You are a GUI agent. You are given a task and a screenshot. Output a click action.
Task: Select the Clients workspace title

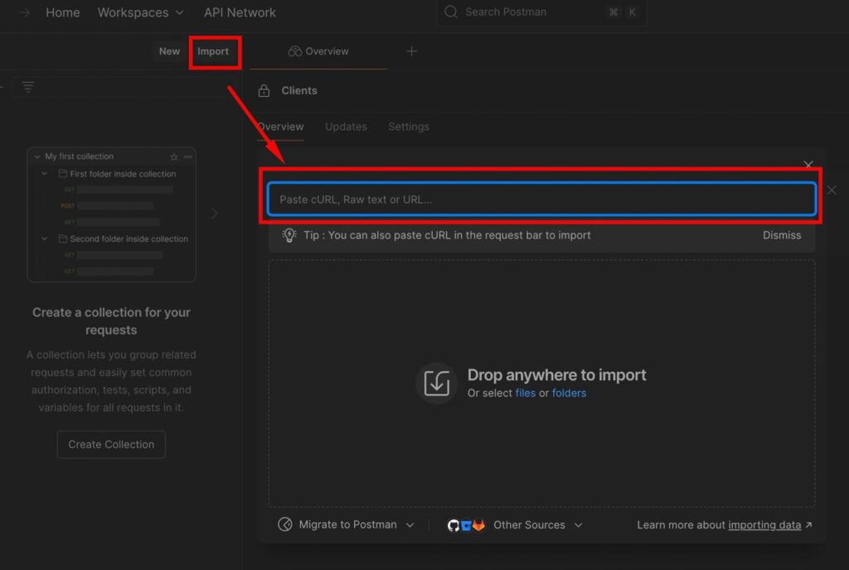298,91
